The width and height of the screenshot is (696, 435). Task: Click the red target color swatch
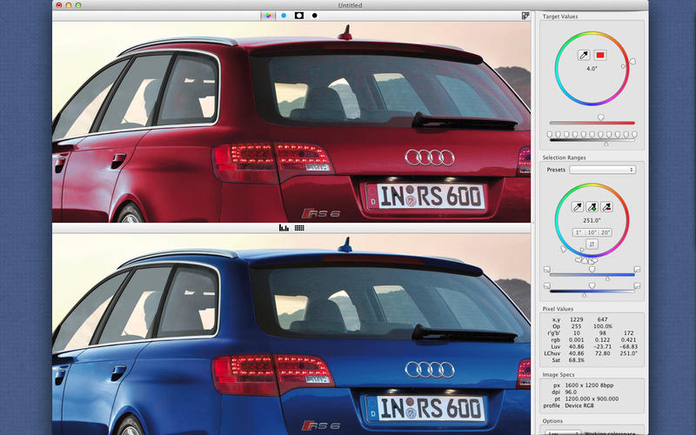point(599,55)
